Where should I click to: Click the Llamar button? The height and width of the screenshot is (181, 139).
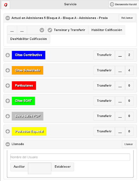[129, 144]
